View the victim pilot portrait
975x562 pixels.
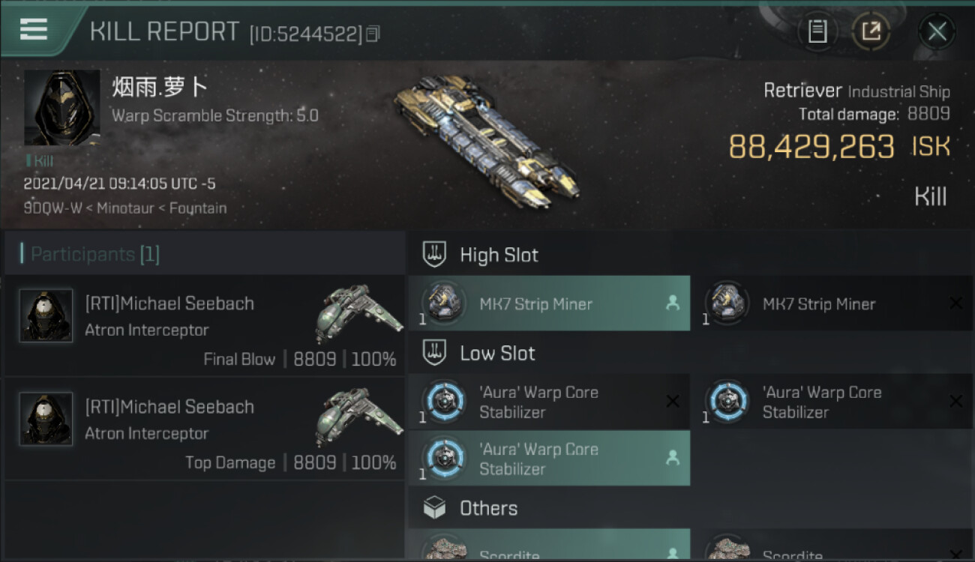click(62, 108)
